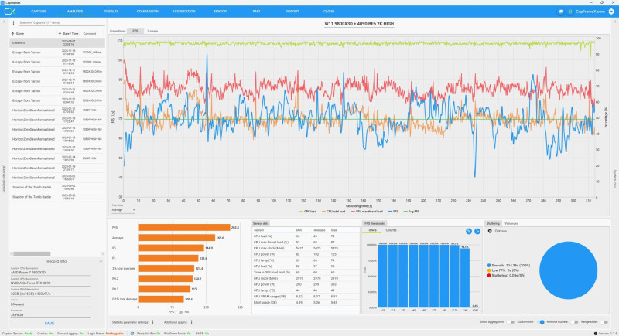Click the green status icon beside CapFrameX.com
The image size is (619, 336).
570,12
